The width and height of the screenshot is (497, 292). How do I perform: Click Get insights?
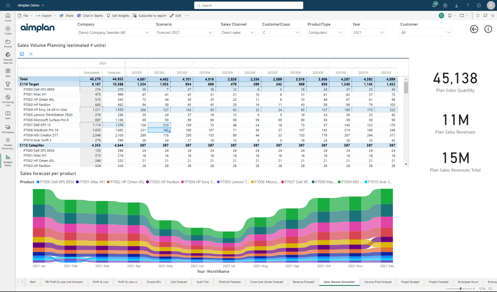118,16
